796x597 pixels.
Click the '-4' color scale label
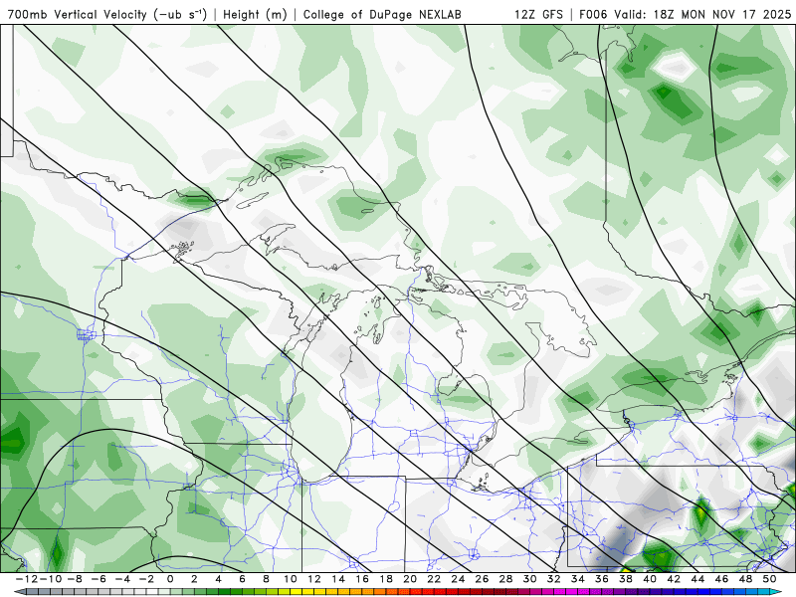pyautogui.click(x=124, y=579)
